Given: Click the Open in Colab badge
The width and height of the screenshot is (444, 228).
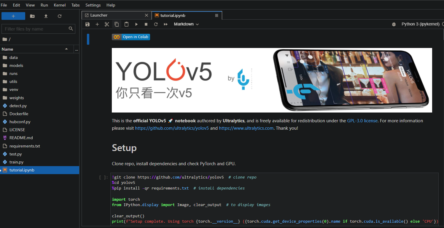Looking at the screenshot, I should 131,37.
